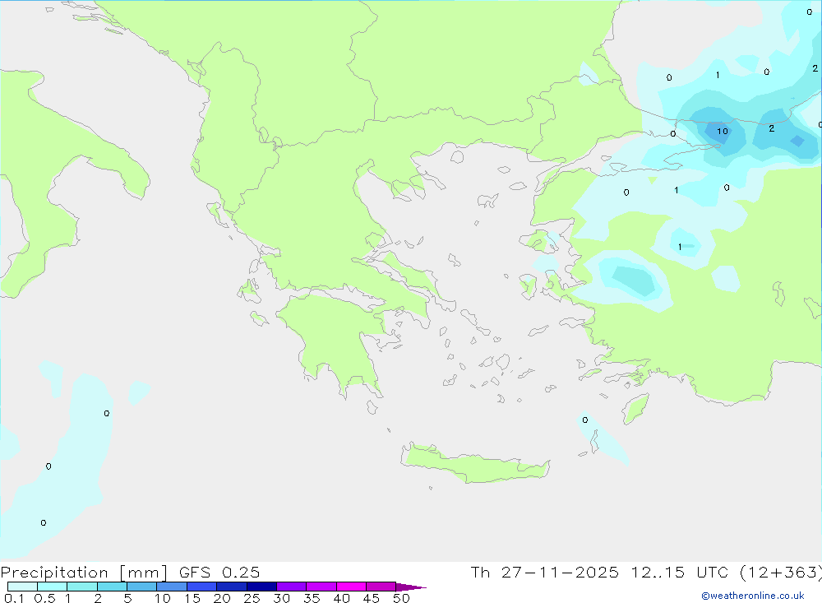The height and width of the screenshot is (603, 822).
Task: Click the '35' legend scale label
Action: point(312,598)
